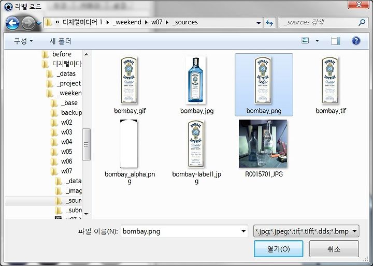373x266 pixels.
Task: Open the w02 folder in tree
Action: pos(61,123)
